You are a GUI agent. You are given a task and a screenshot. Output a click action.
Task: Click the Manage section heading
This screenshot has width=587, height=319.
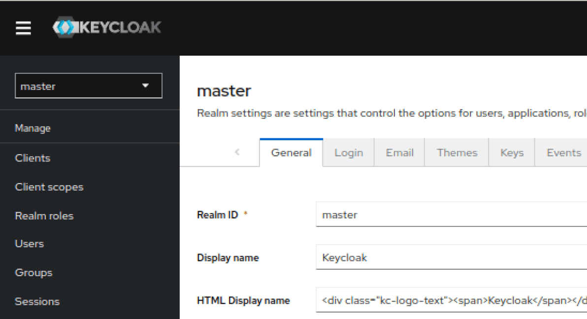click(33, 128)
